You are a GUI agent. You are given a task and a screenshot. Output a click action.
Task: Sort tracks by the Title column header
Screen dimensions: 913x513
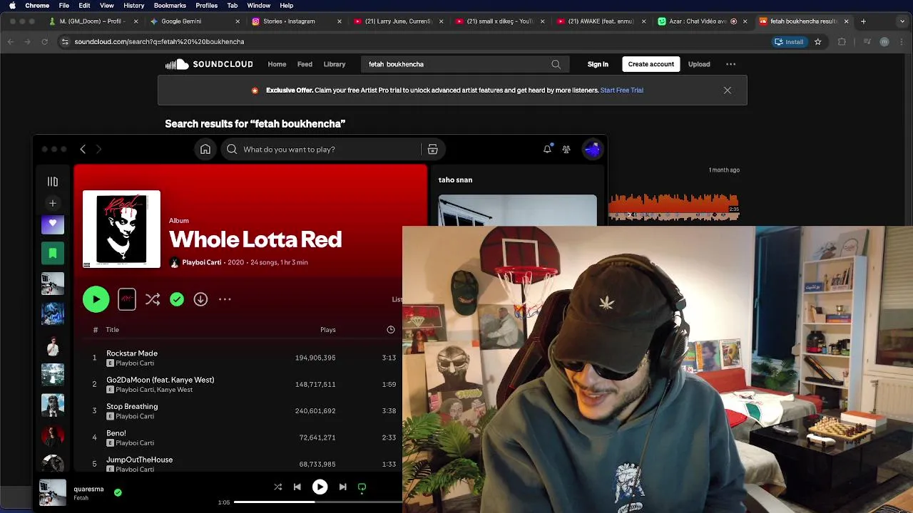(x=113, y=330)
